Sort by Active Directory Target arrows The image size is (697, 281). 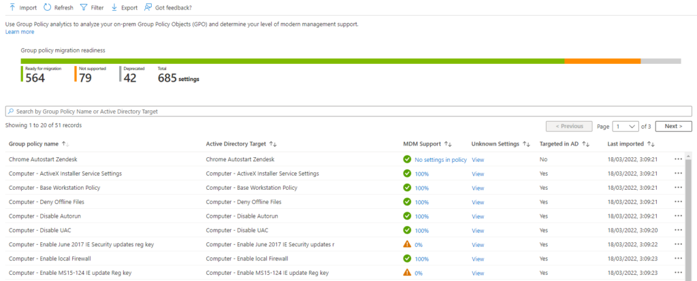point(273,144)
